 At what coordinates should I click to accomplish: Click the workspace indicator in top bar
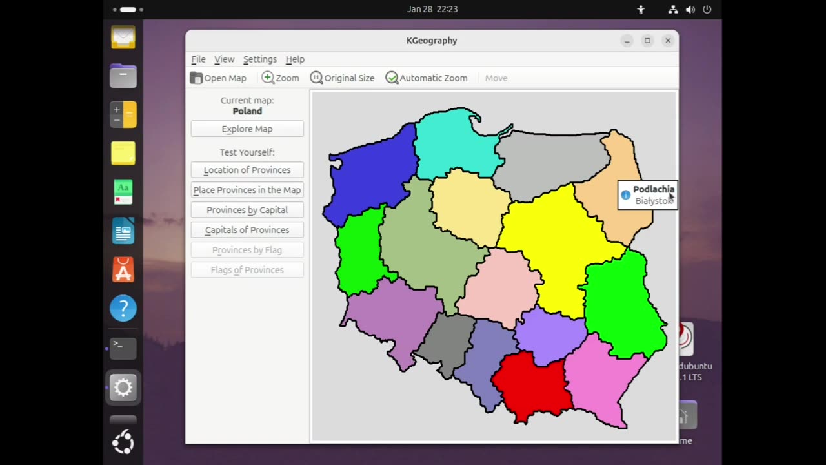click(128, 10)
